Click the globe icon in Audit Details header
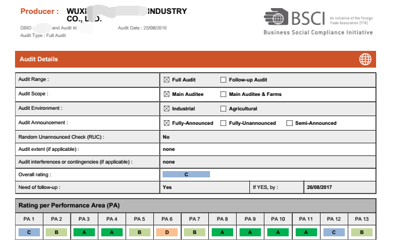Screen dimensions: 416x245 (365, 59)
